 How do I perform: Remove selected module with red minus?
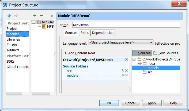click(41, 16)
